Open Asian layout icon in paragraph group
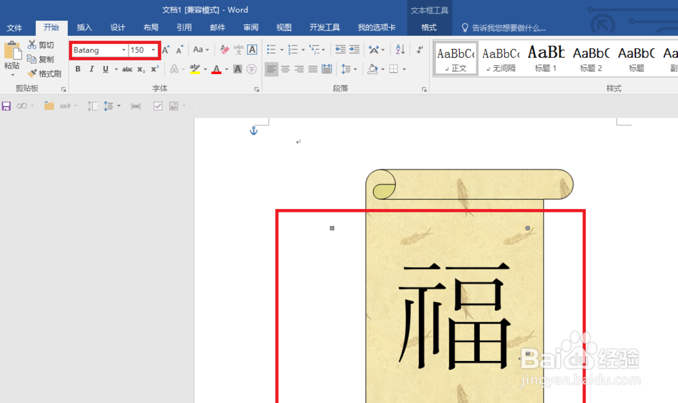The height and width of the screenshot is (403, 678). tap(374, 50)
